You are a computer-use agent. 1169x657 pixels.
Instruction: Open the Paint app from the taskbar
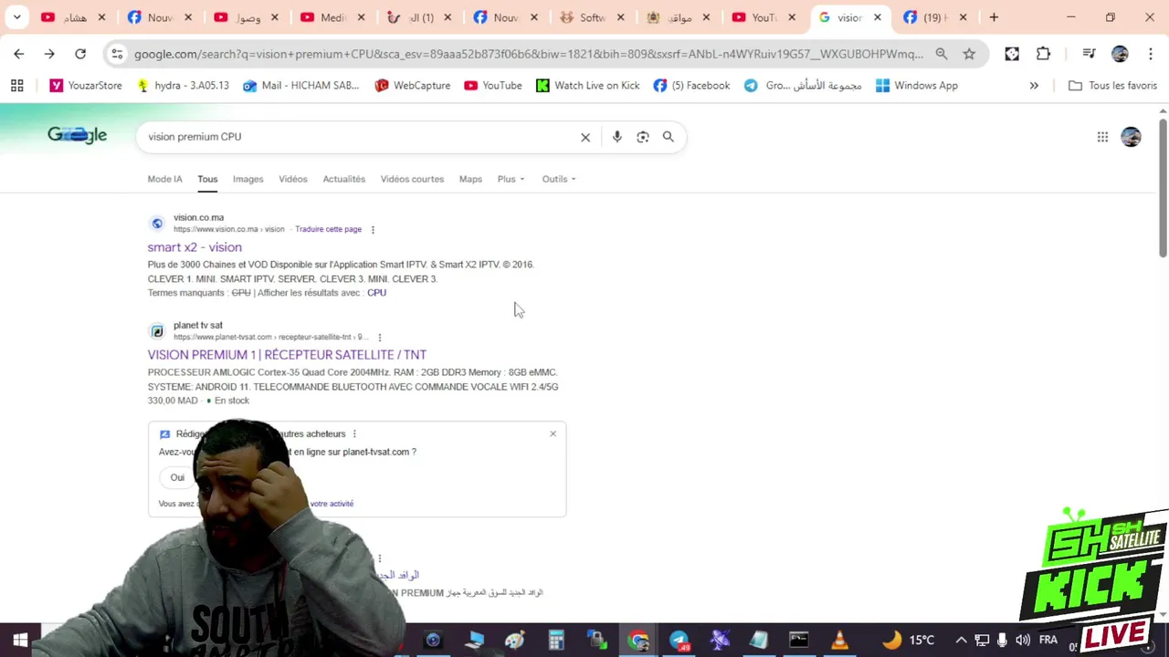tap(515, 640)
